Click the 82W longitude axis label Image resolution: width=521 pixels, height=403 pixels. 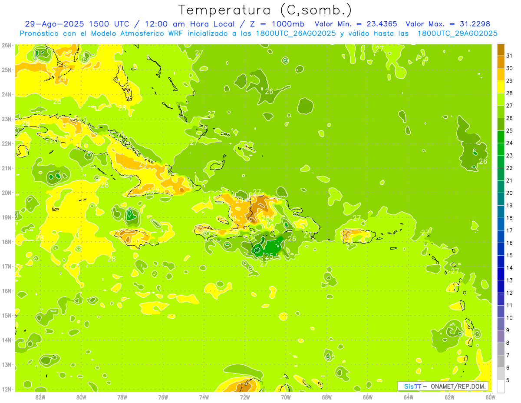40,397
